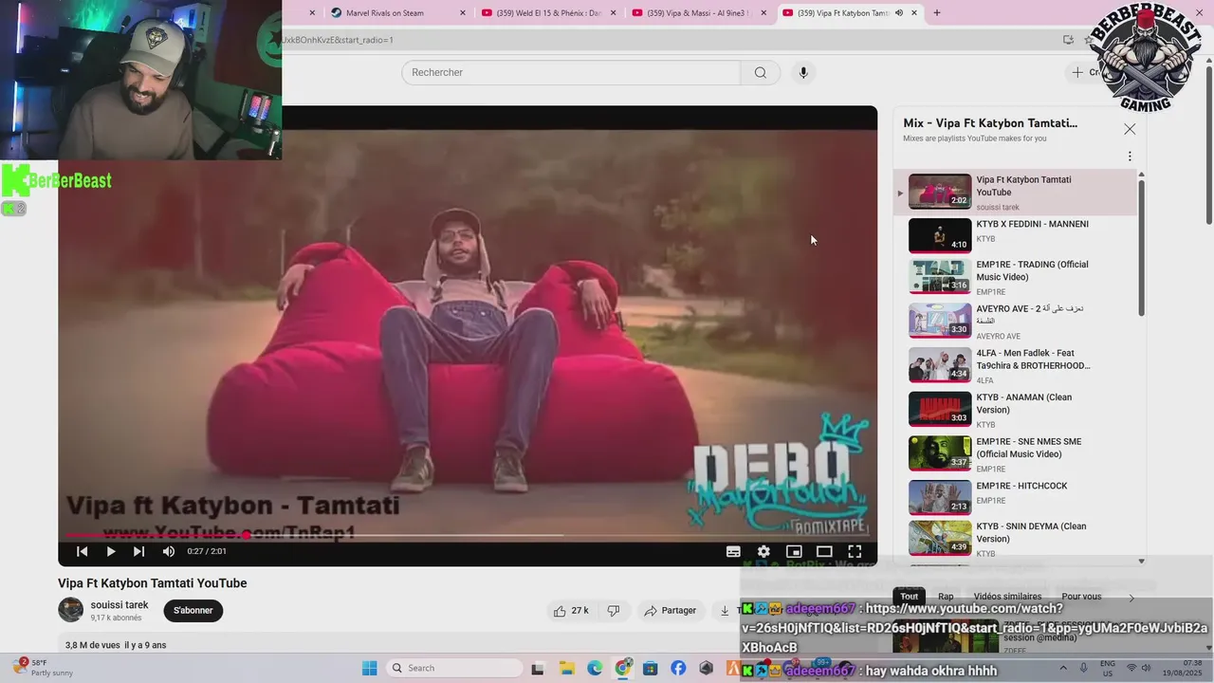
Task: Play the paused video
Action: pyautogui.click(x=111, y=551)
